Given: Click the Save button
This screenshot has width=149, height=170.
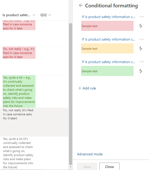Looking at the screenshot, I should click(87, 167).
